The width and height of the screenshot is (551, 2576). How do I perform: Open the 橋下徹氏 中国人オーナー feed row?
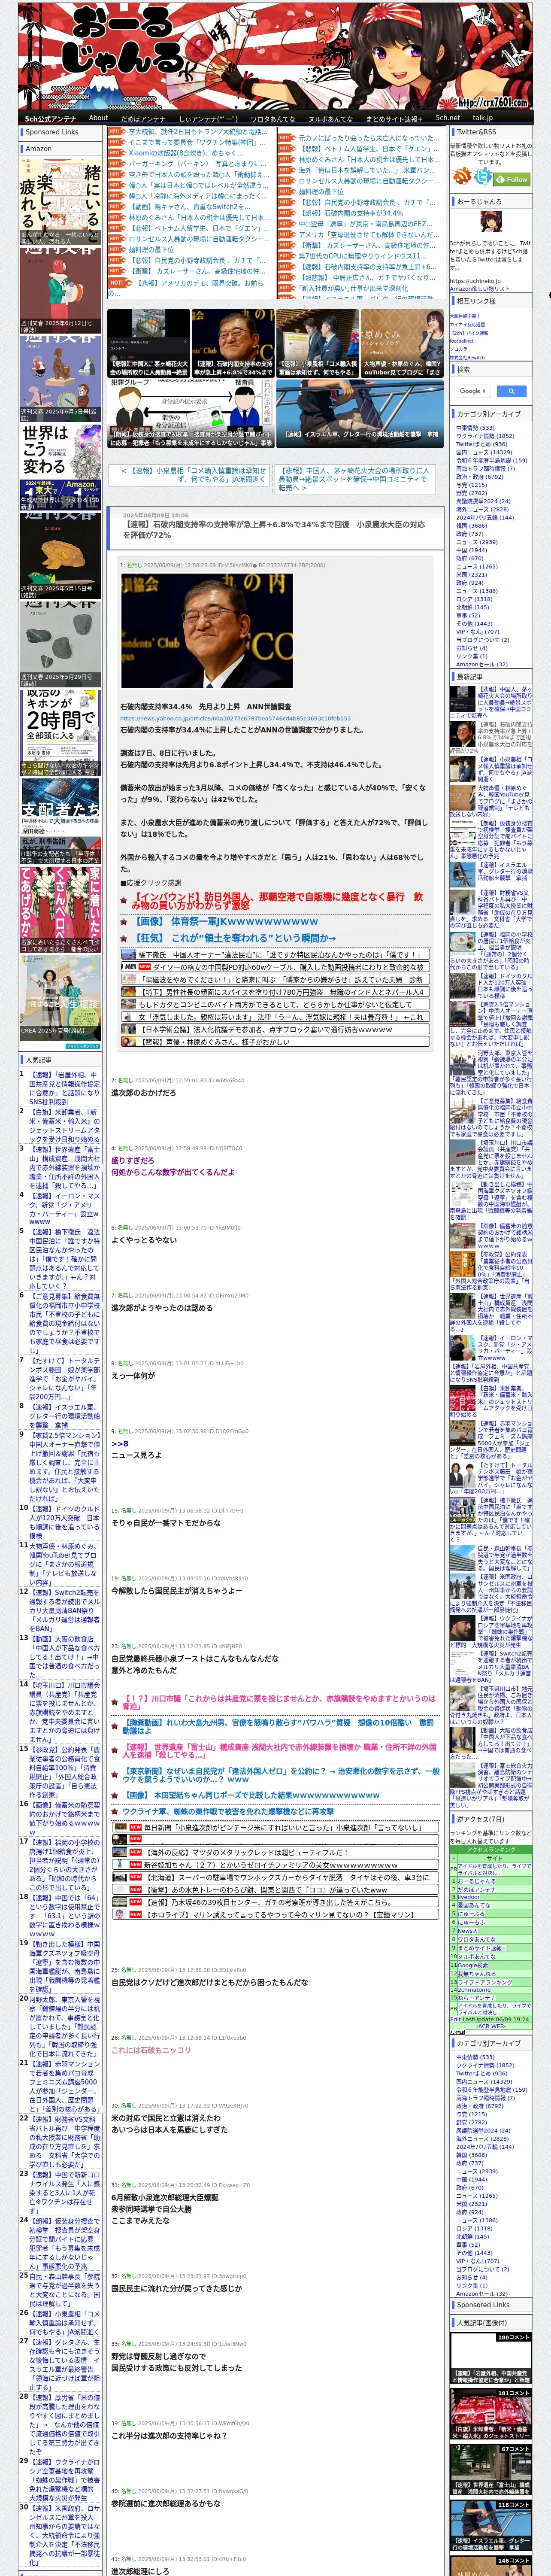pyautogui.click(x=275, y=955)
